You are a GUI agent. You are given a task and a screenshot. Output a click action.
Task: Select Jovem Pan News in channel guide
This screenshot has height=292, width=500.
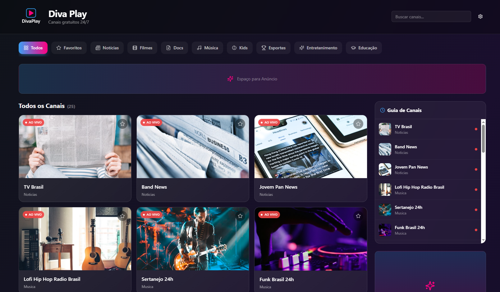(428, 169)
